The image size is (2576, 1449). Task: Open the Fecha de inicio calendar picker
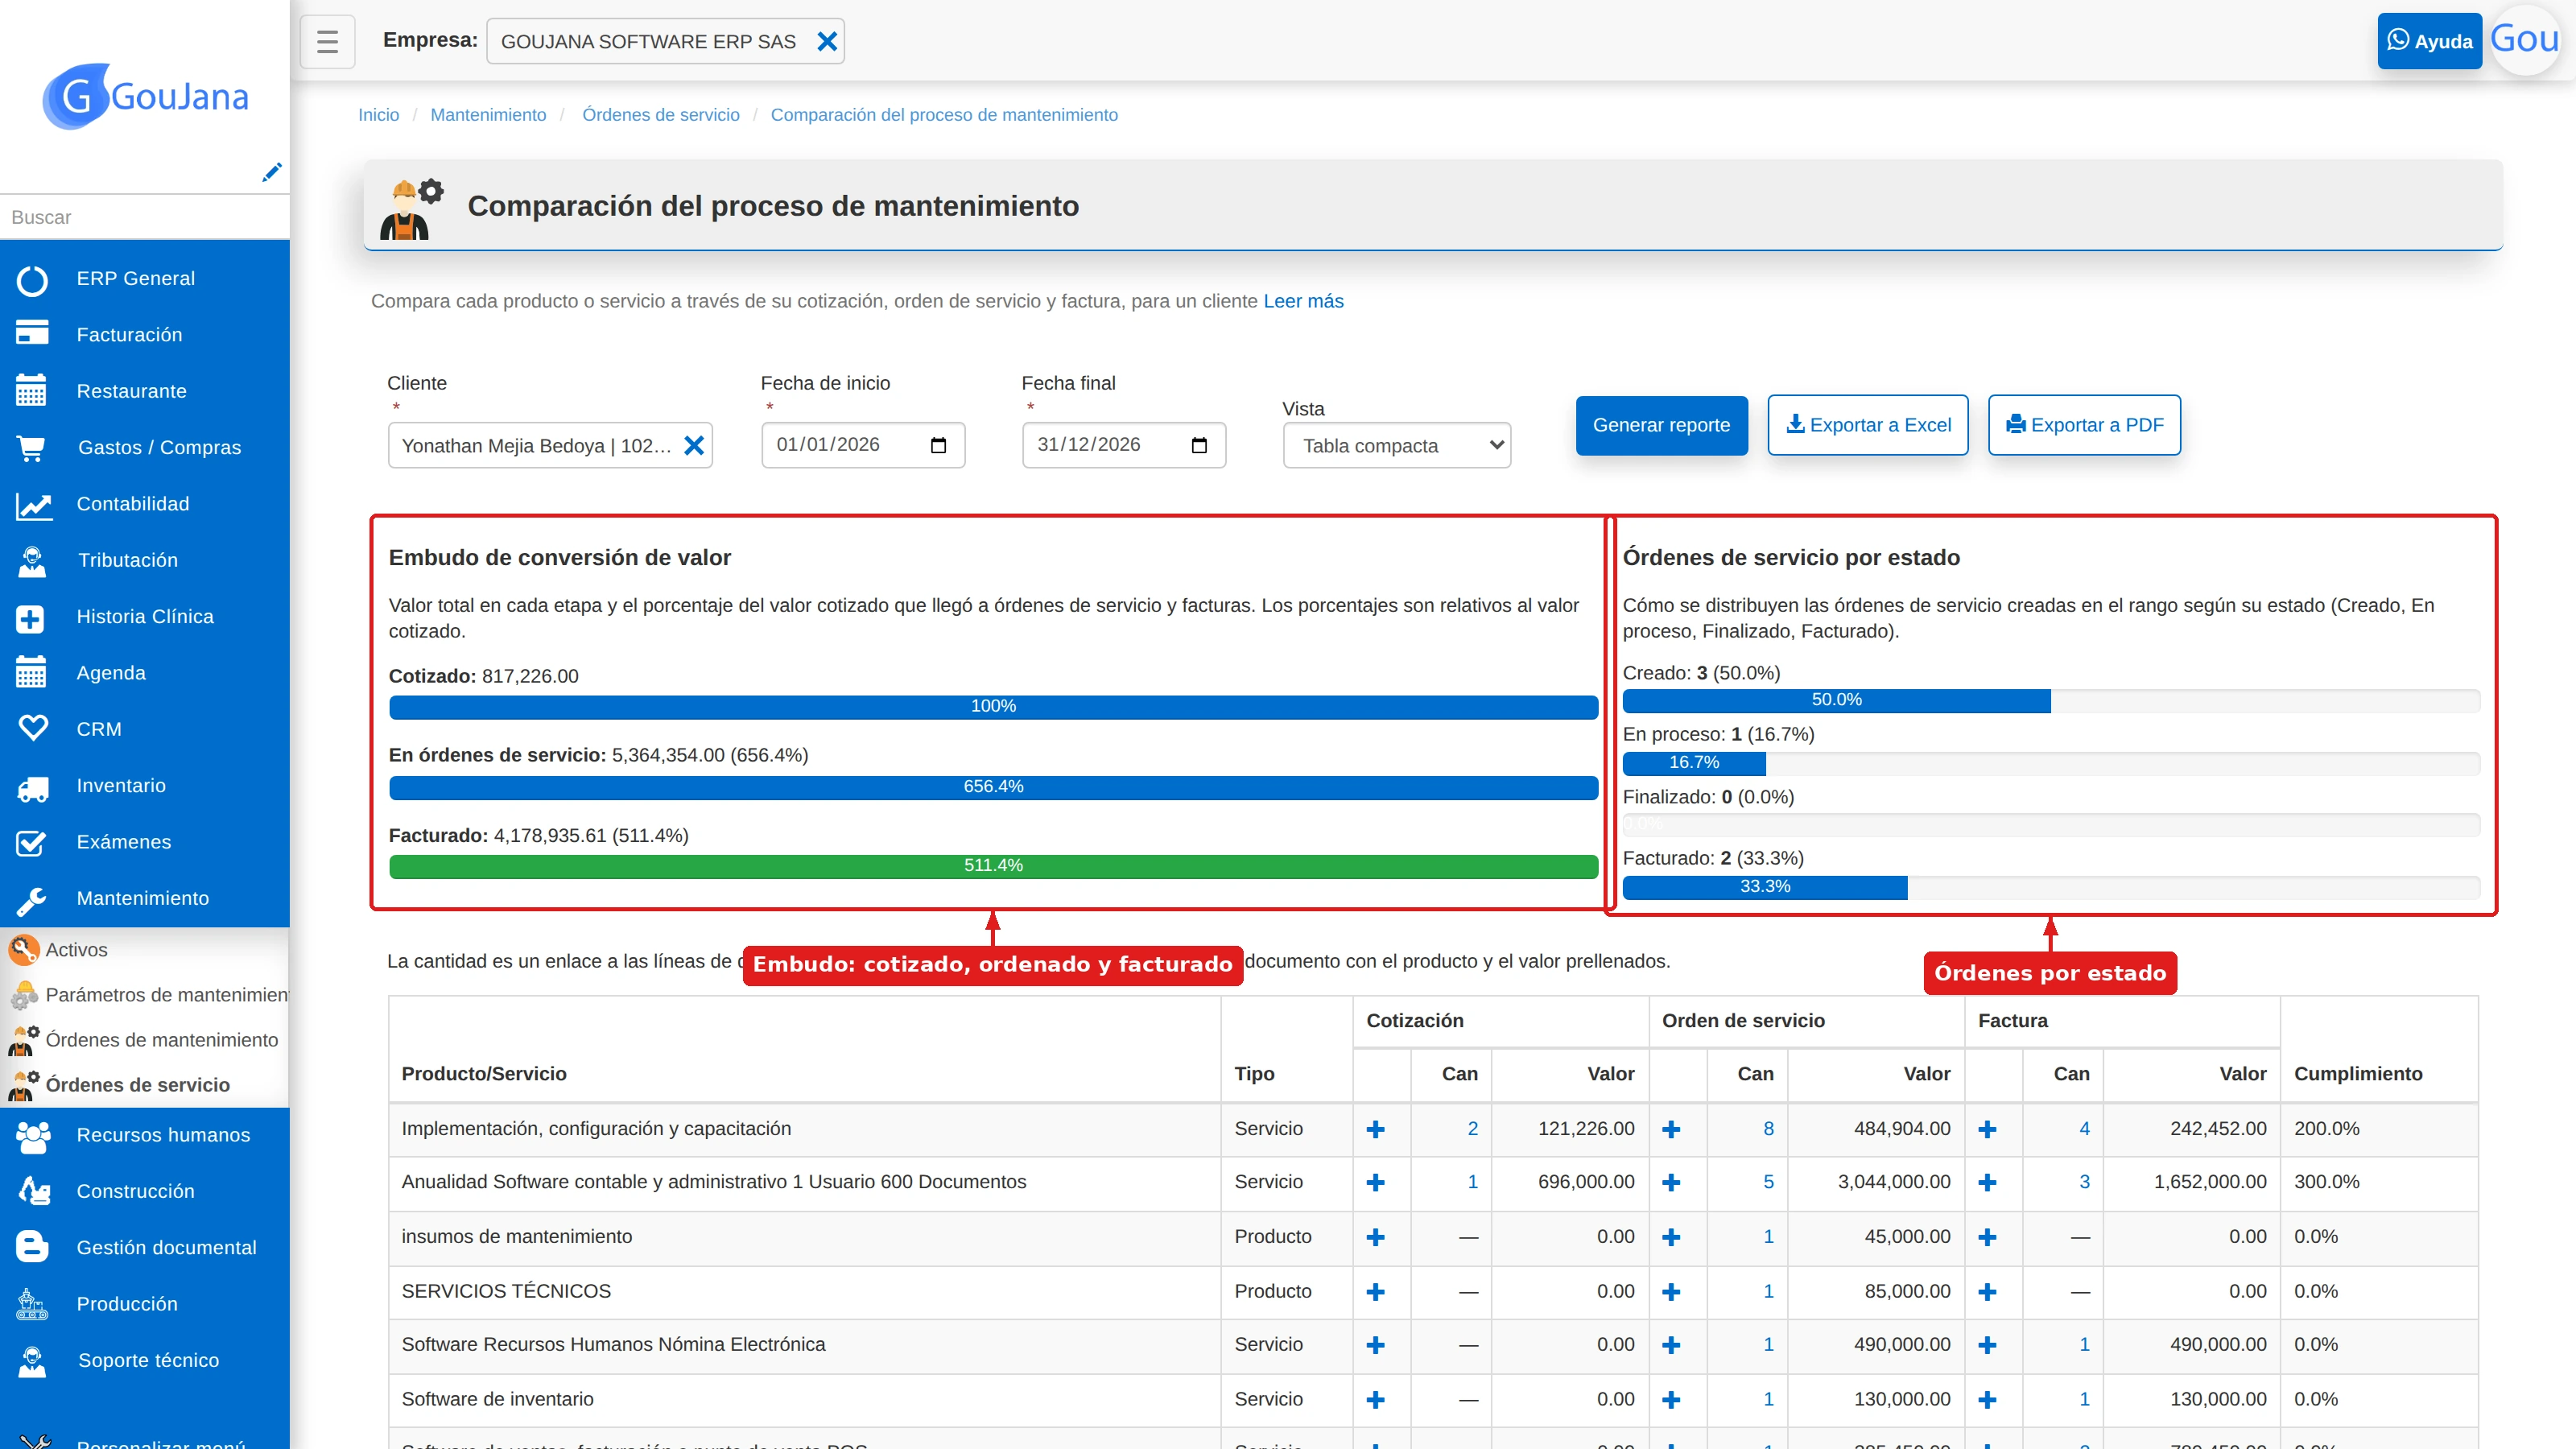point(938,445)
